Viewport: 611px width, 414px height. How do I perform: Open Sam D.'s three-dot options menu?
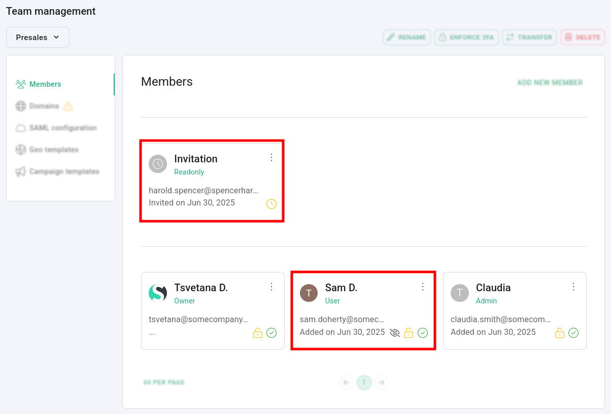pyautogui.click(x=423, y=287)
